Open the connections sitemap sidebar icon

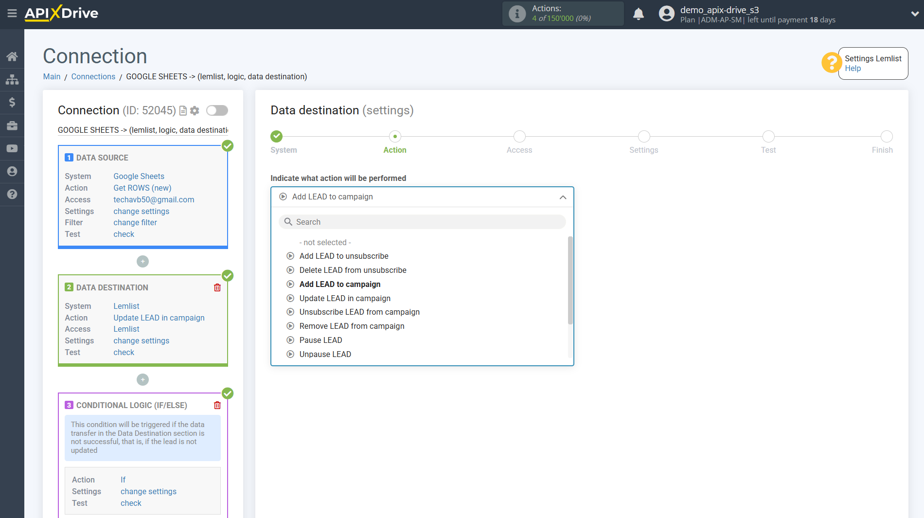[x=12, y=79]
